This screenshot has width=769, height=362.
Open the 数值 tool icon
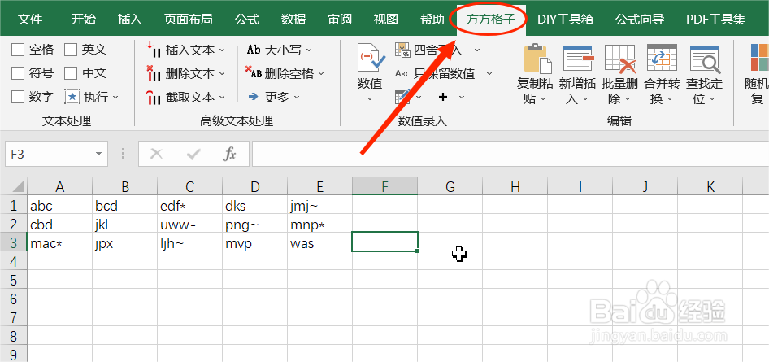click(x=371, y=59)
